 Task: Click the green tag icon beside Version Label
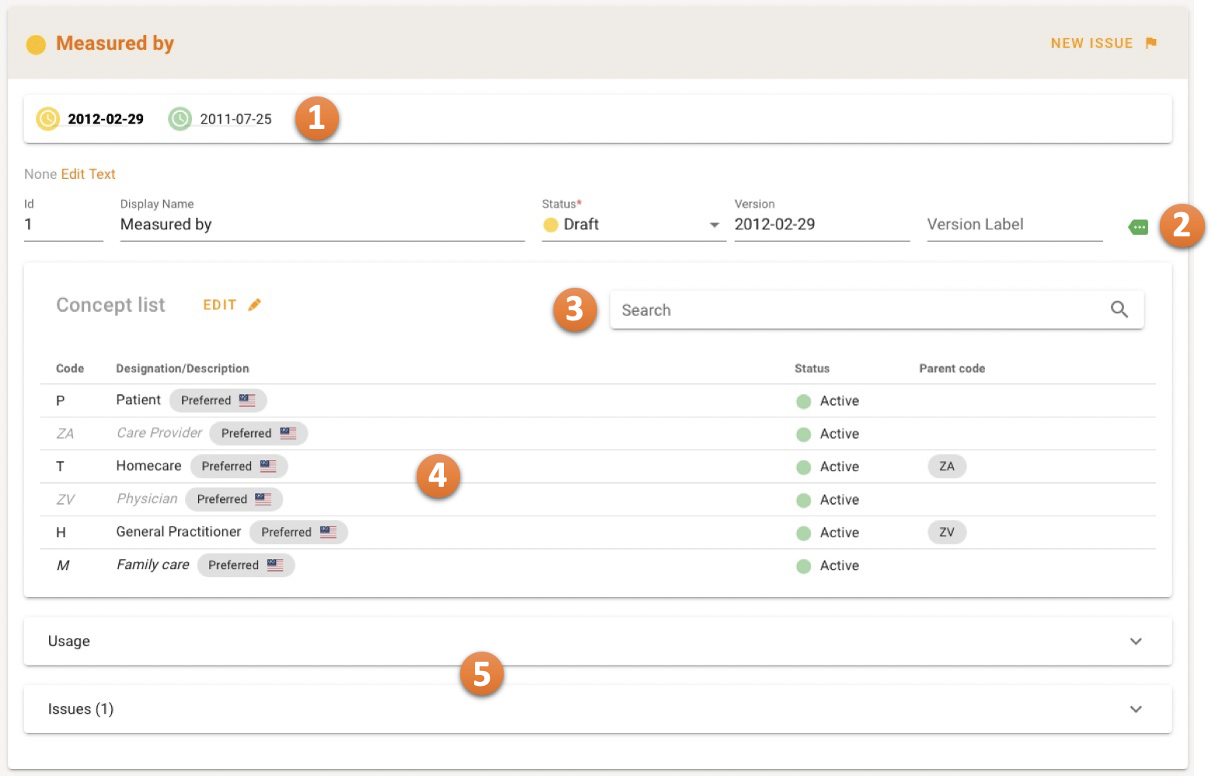1138,227
